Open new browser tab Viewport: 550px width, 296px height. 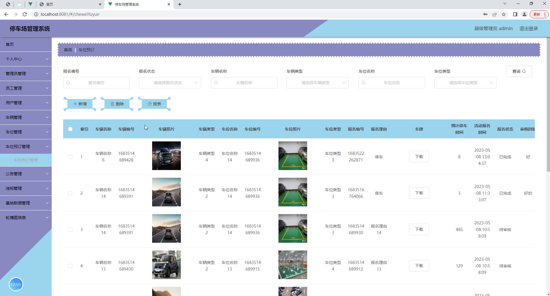180,4
